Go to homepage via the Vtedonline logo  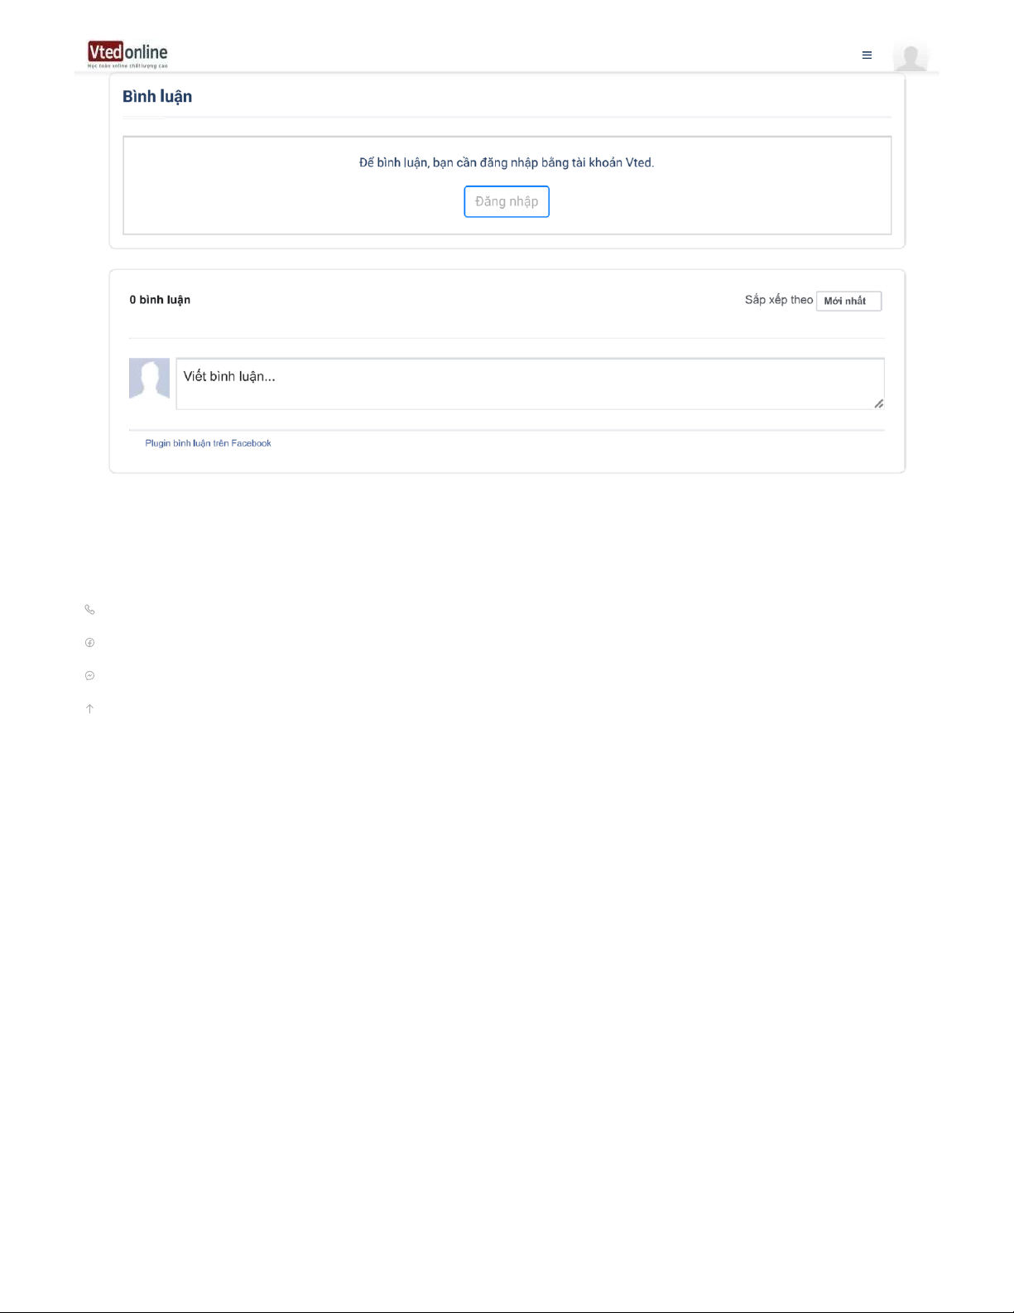point(127,52)
